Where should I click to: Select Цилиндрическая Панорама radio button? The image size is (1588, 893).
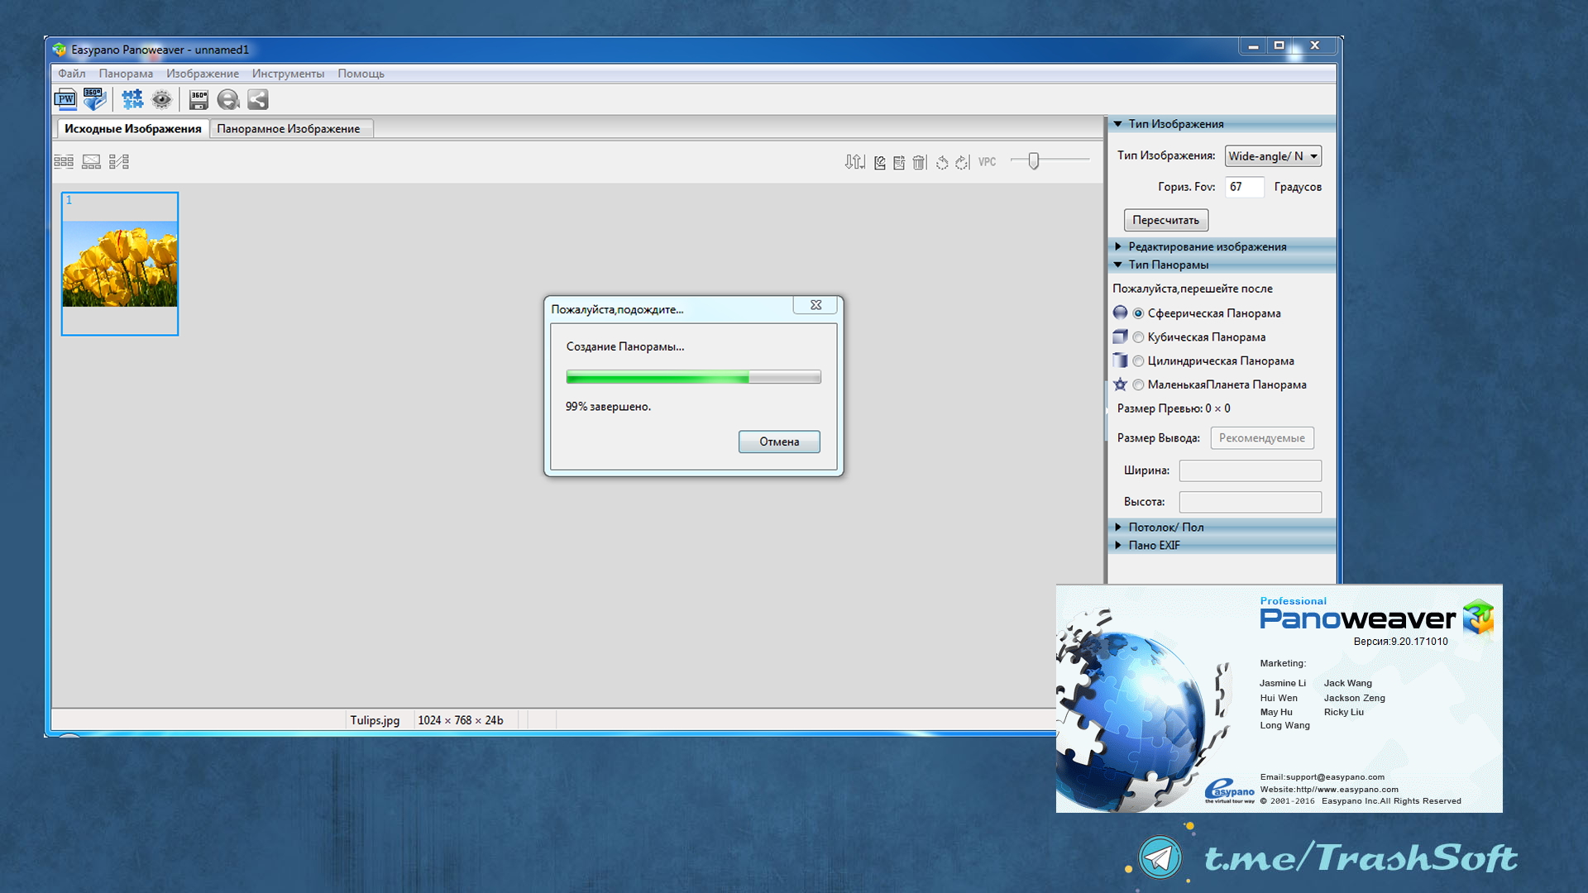(x=1138, y=361)
